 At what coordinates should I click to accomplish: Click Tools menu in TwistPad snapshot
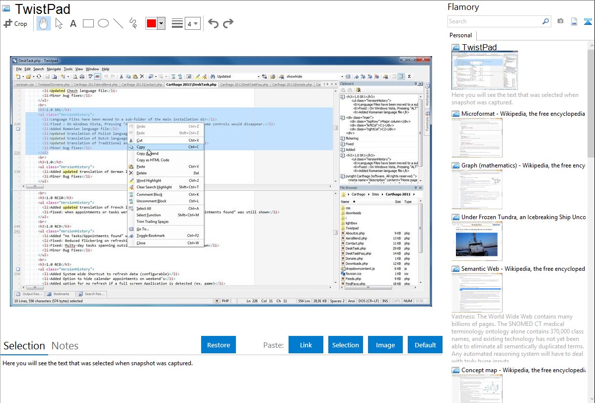click(68, 69)
